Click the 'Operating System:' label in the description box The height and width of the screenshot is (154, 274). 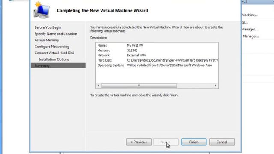pyautogui.click(x=111, y=65)
